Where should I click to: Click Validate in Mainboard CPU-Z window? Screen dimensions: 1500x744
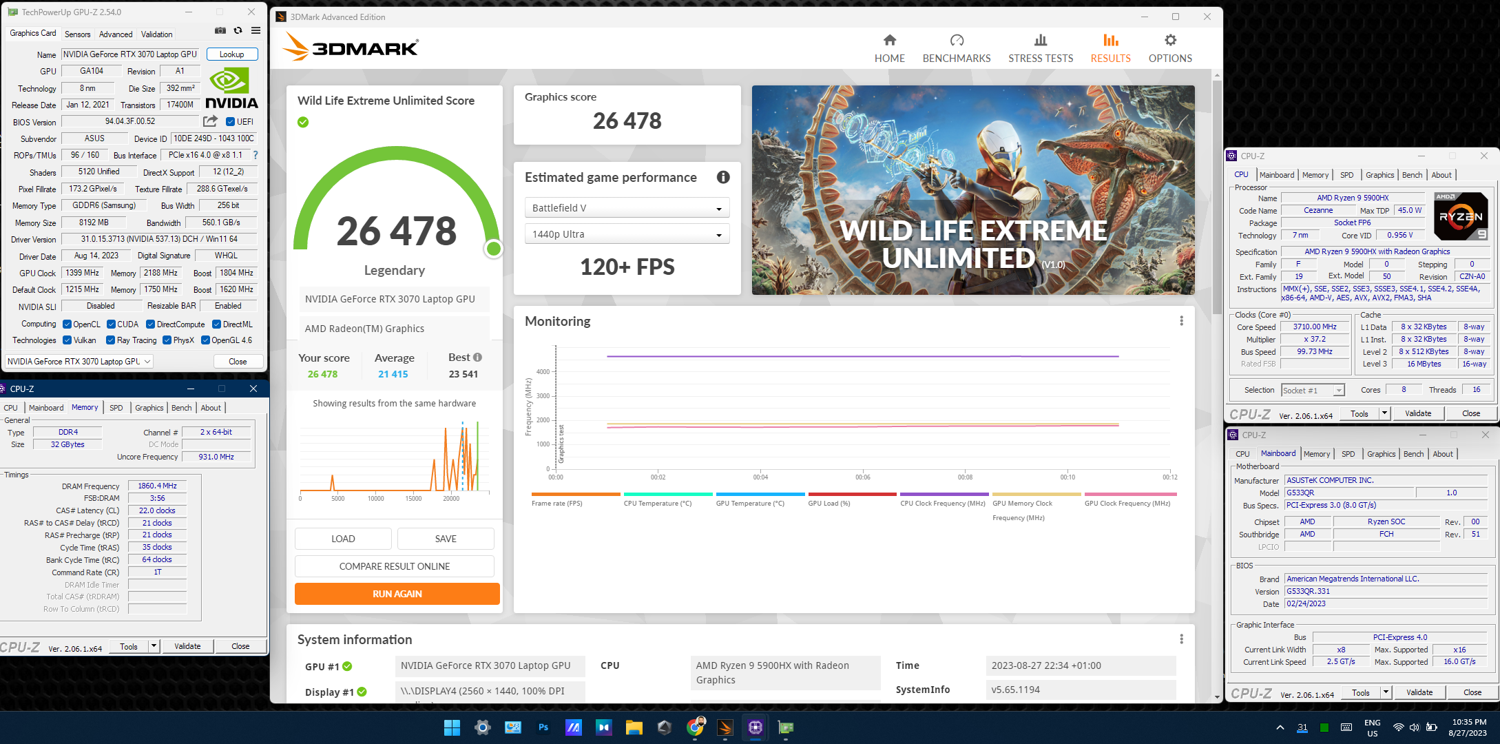(x=1419, y=692)
